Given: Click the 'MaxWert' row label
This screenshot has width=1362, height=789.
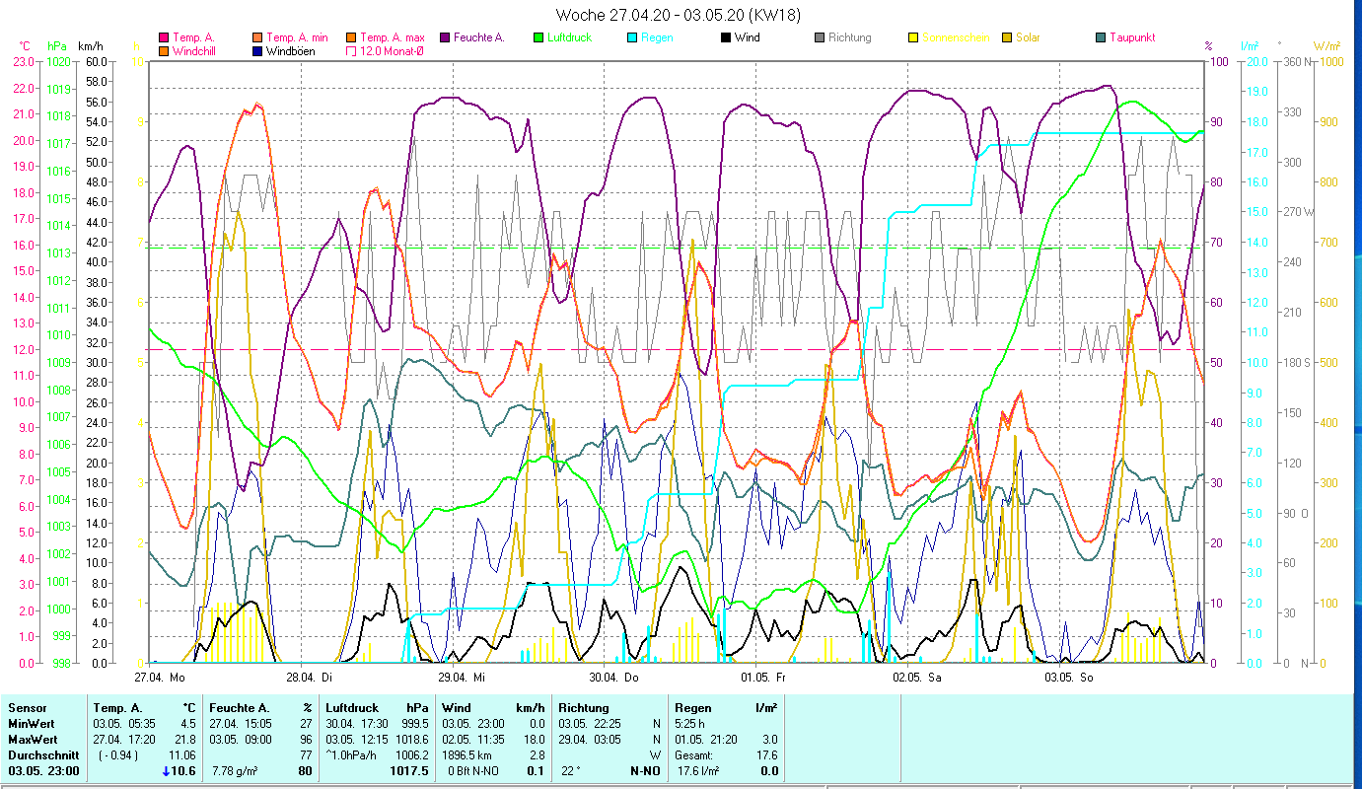Looking at the screenshot, I should pos(34,740).
